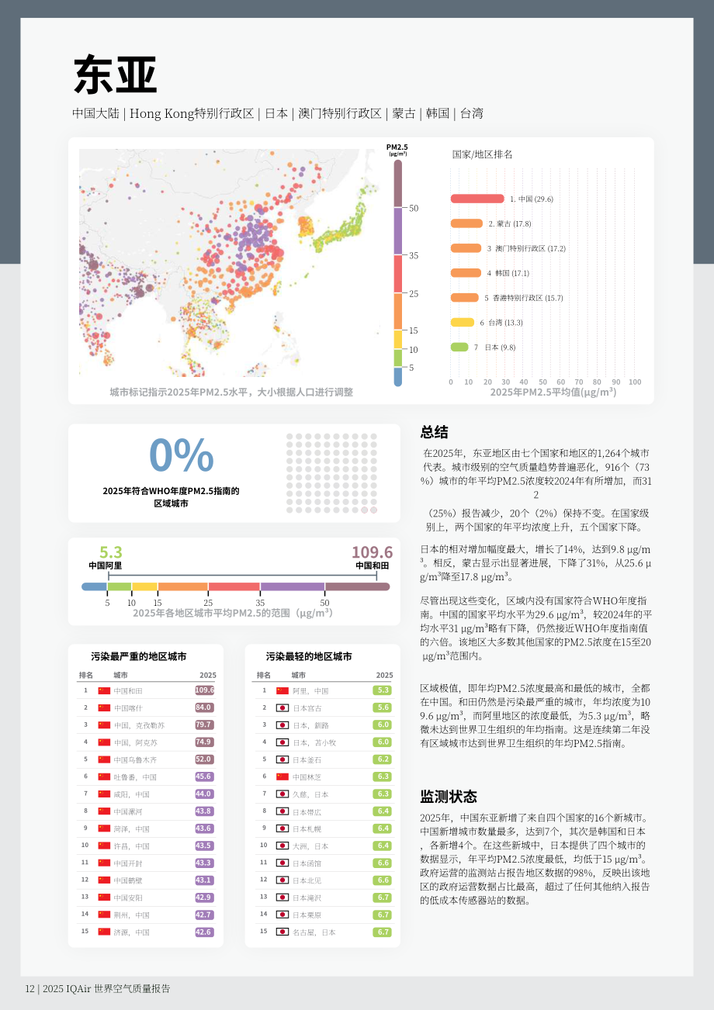The width and height of the screenshot is (714, 1010).
Task: Click the China flag beside 中国喀什
Action: tap(104, 707)
